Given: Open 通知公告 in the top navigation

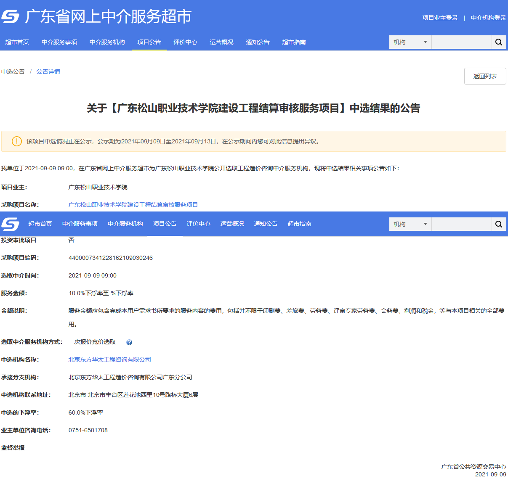Looking at the screenshot, I should (258, 42).
